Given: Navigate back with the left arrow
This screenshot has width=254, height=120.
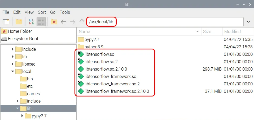Looking at the screenshot, I should (63, 22).
